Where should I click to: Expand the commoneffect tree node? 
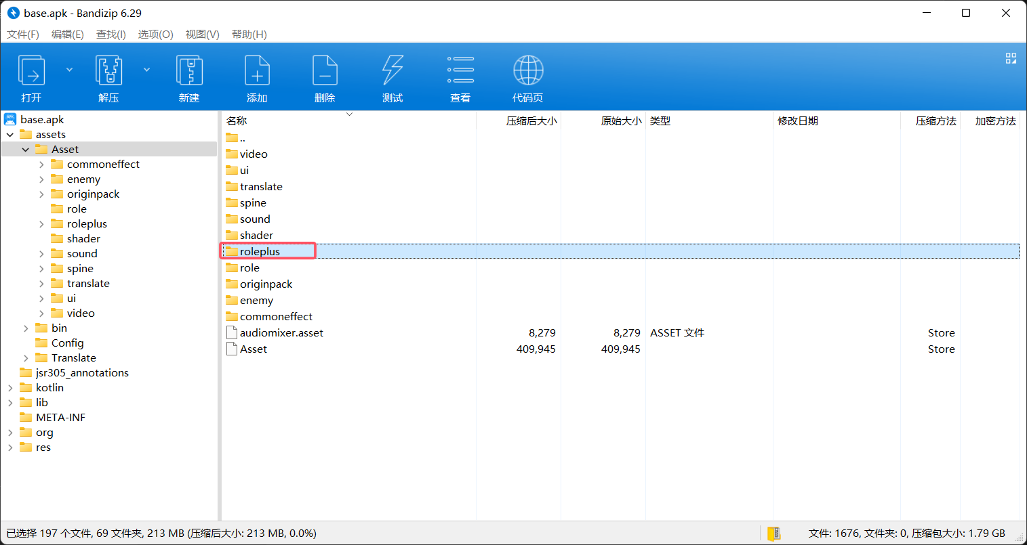click(41, 165)
